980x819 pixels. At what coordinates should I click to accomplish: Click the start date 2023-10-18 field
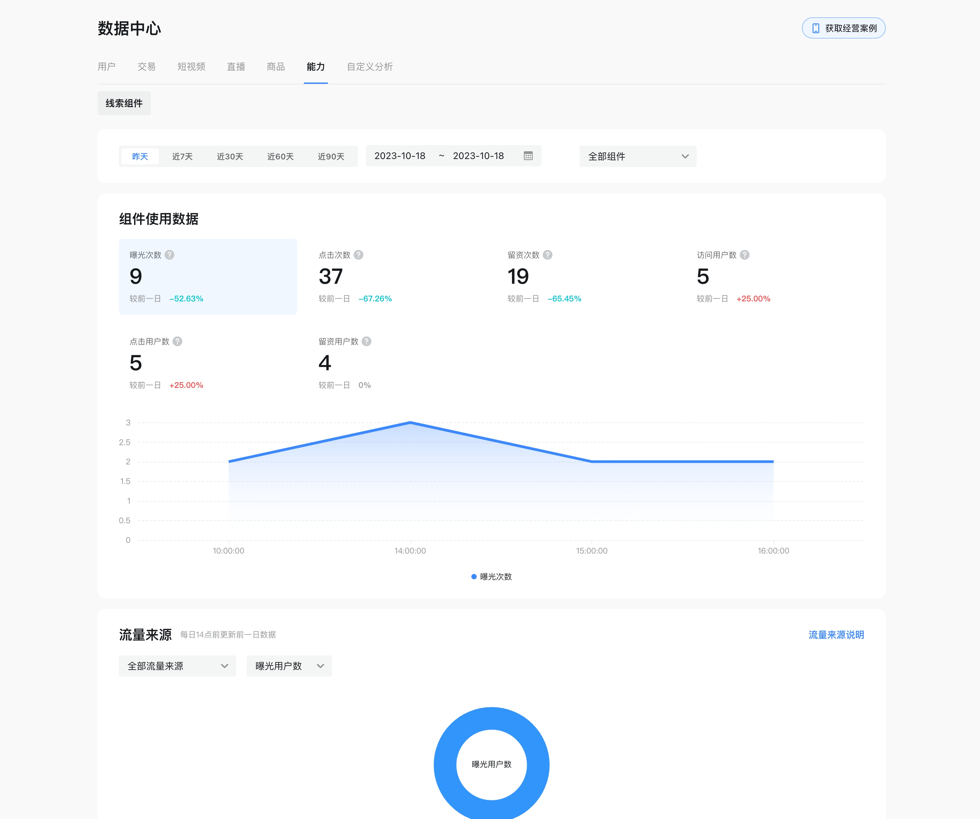[400, 156]
